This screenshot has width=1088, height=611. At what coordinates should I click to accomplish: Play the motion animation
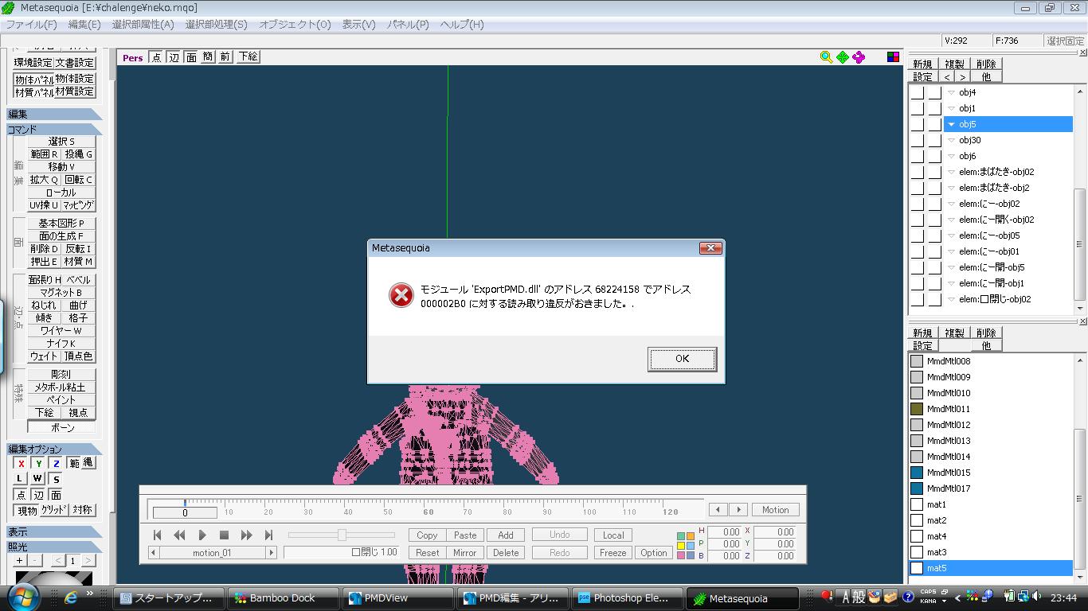[202, 535]
